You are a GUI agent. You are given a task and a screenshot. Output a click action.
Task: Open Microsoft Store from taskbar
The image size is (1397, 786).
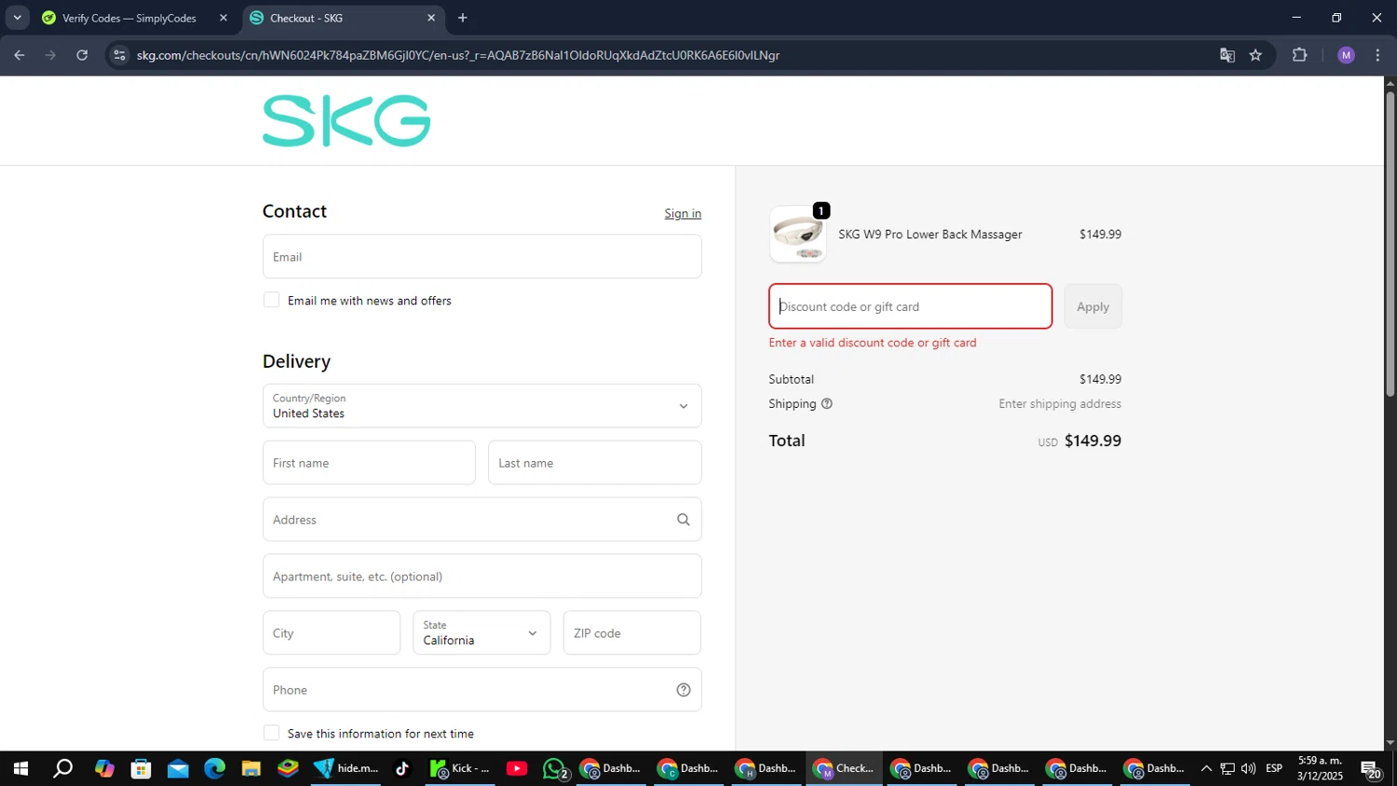click(x=141, y=768)
